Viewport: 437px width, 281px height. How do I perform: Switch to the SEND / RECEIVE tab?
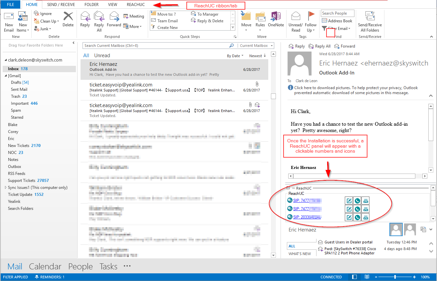coord(61,4)
